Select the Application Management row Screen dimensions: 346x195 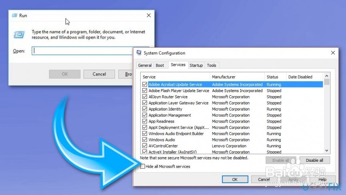(x=233, y=115)
